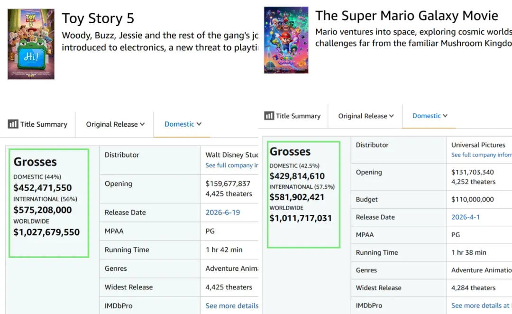Image resolution: width=512 pixels, height=314 pixels.
Task: Click Toy Story 5 See more details link
Action: (x=232, y=306)
